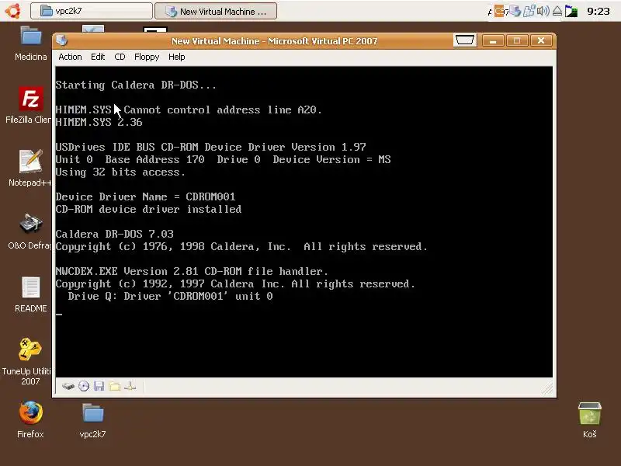Click the CD drive status icon
Image resolution: width=621 pixels, height=466 pixels.
84,386
